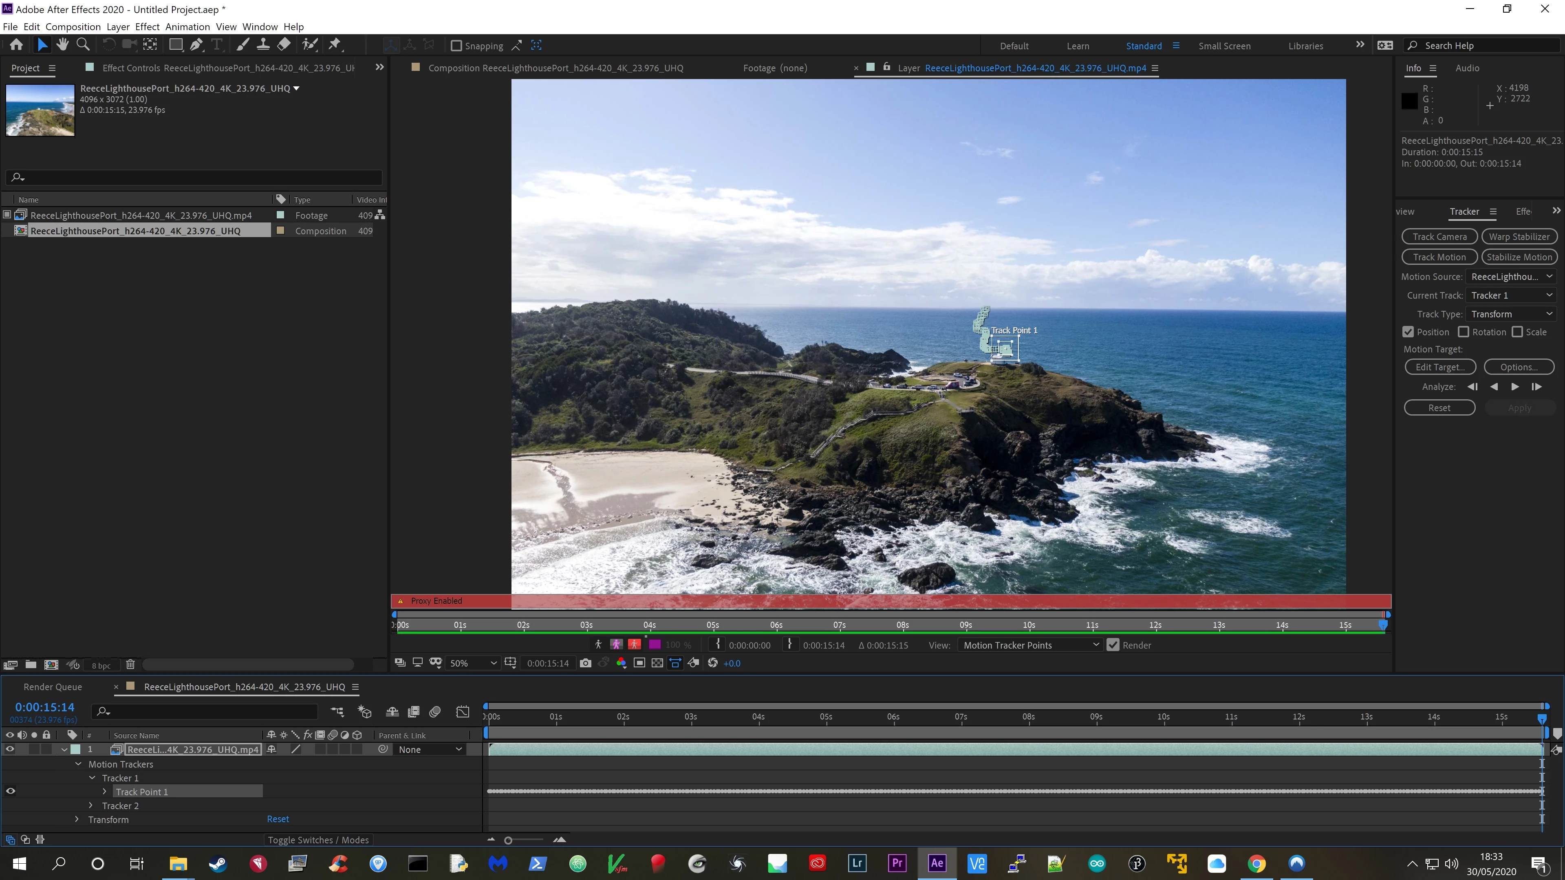The width and height of the screenshot is (1565, 880).
Task: Toggle the Snapping checkbox
Action: pos(456,46)
